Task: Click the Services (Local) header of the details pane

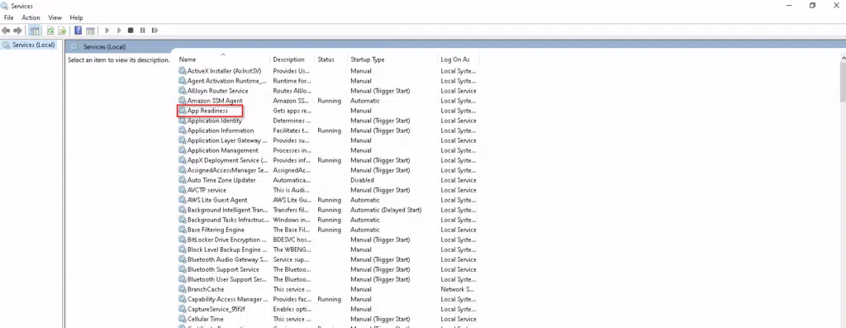Action: (x=104, y=47)
